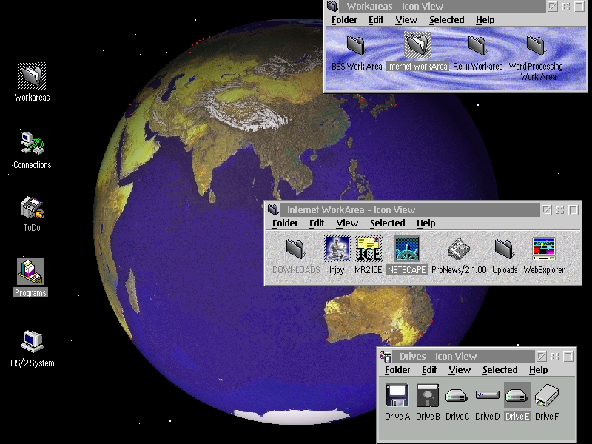This screenshot has height=444, width=592.
Task: Click the Internet WorkArea window system menu icon
Action: pos(273,209)
